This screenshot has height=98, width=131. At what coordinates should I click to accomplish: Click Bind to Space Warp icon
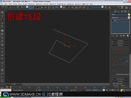(18, 7)
